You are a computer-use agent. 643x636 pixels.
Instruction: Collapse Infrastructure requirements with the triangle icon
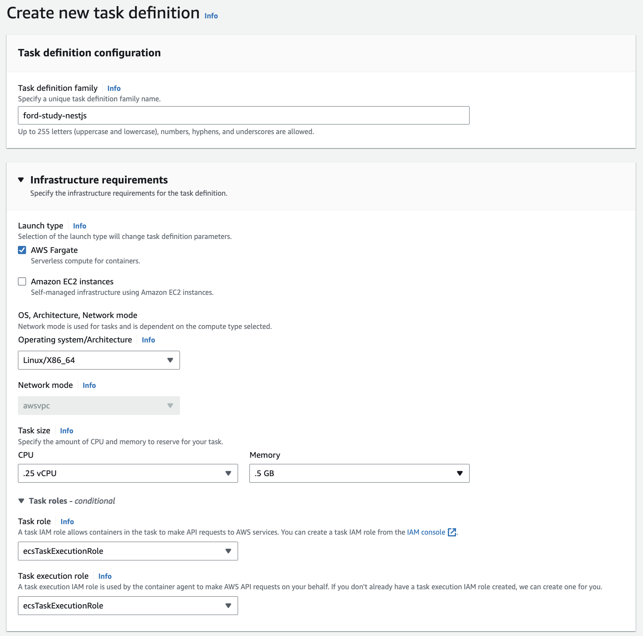click(x=21, y=180)
